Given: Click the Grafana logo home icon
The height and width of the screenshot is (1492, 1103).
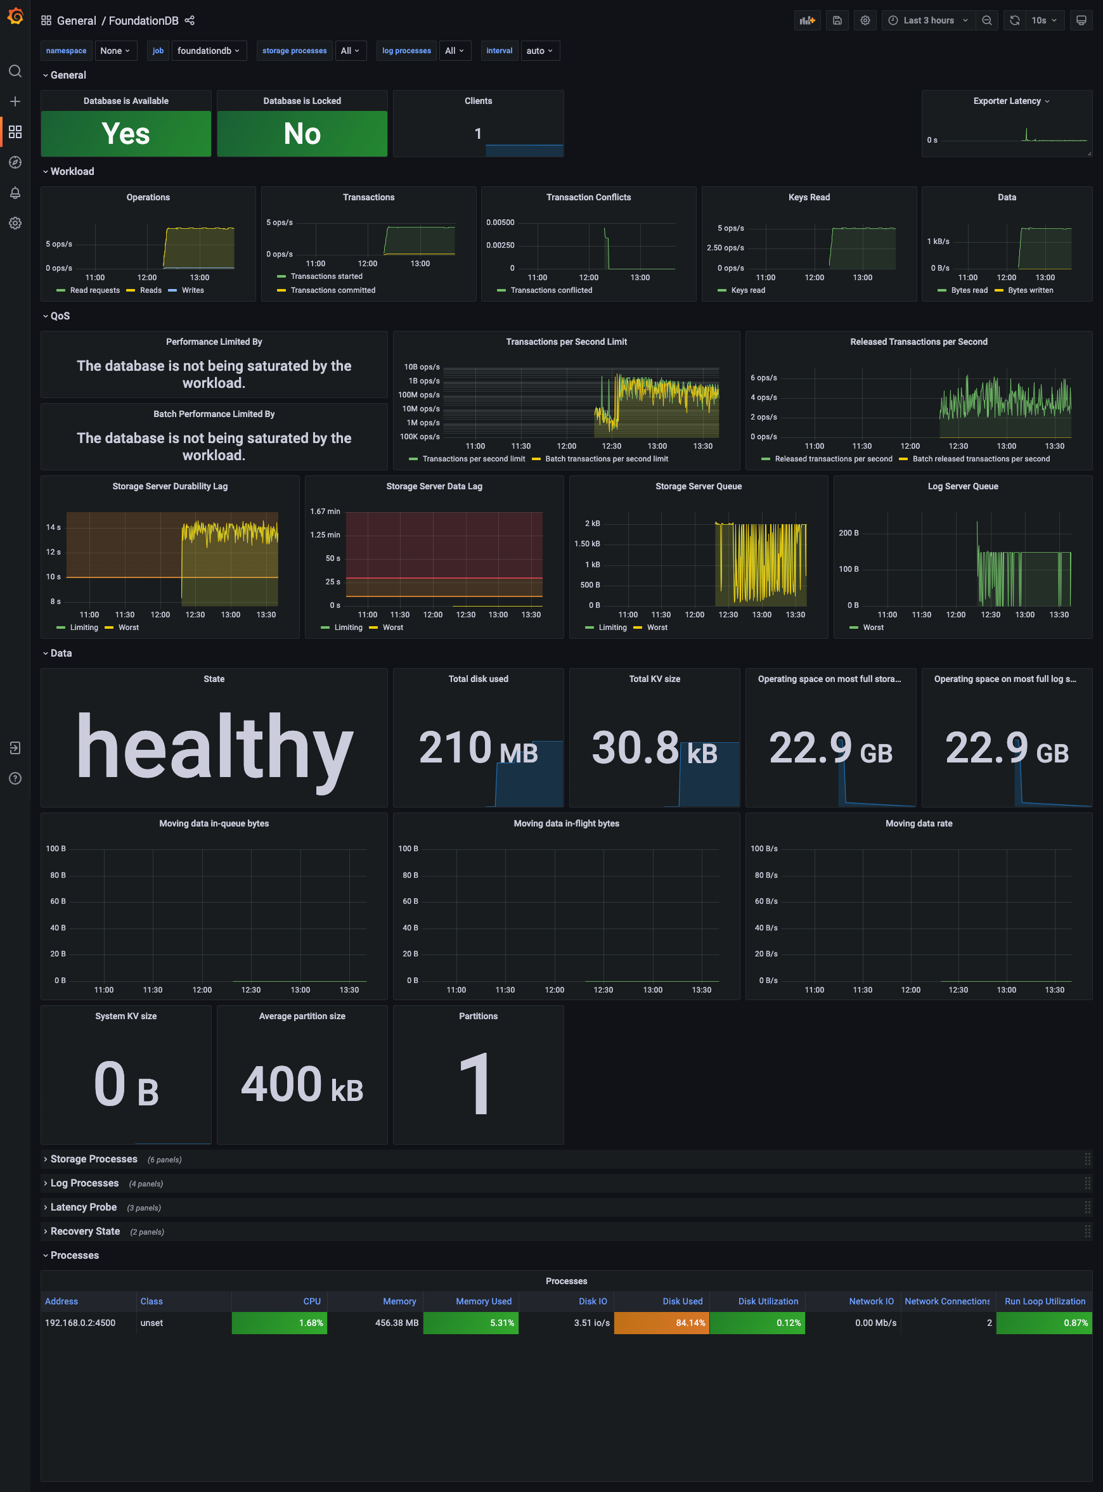Looking at the screenshot, I should pyautogui.click(x=15, y=16).
